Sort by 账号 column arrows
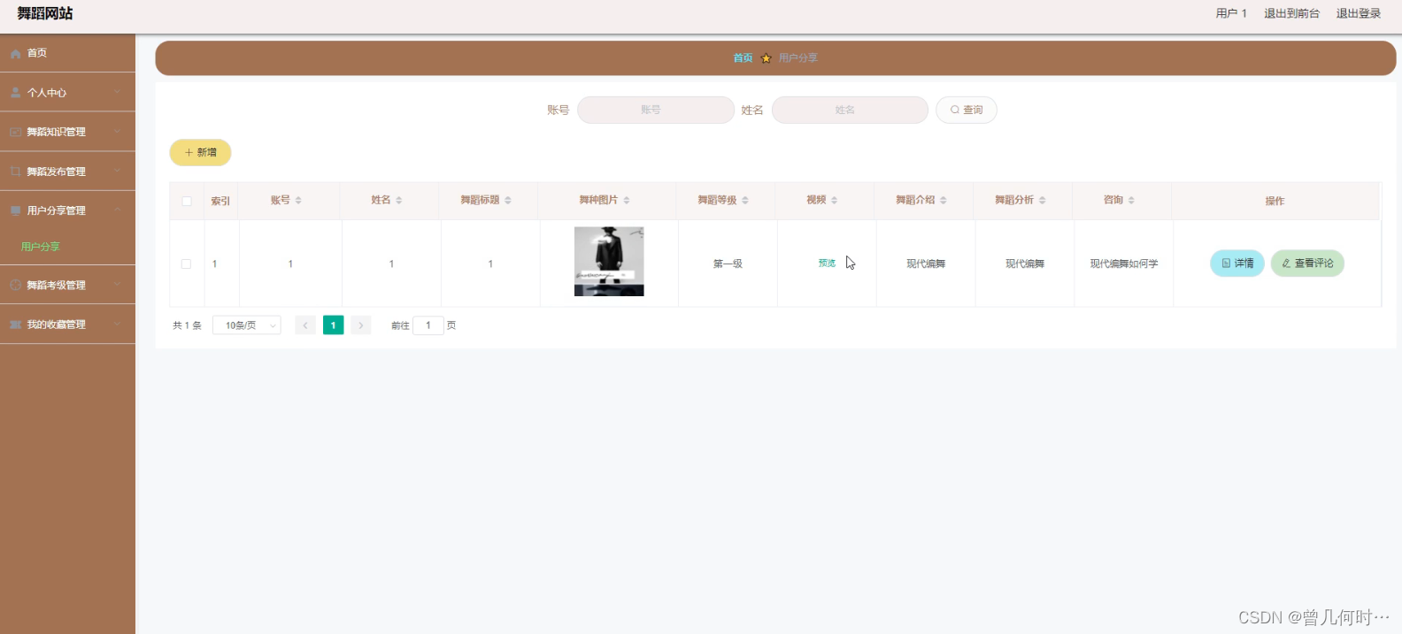Image resolution: width=1402 pixels, height=634 pixels. [x=298, y=201]
